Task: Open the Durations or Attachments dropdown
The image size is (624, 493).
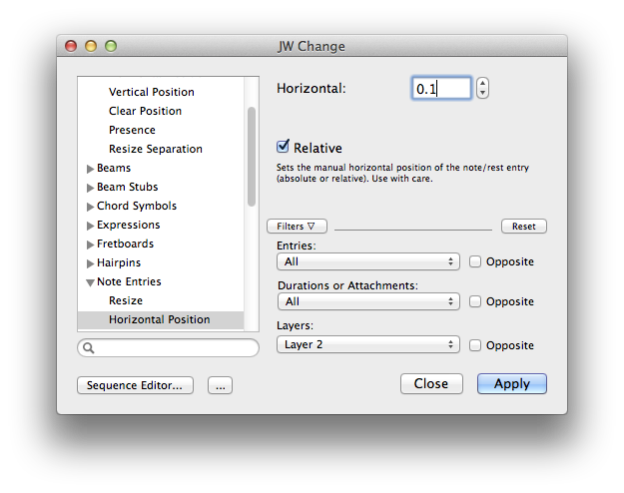Action: click(x=366, y=301)
